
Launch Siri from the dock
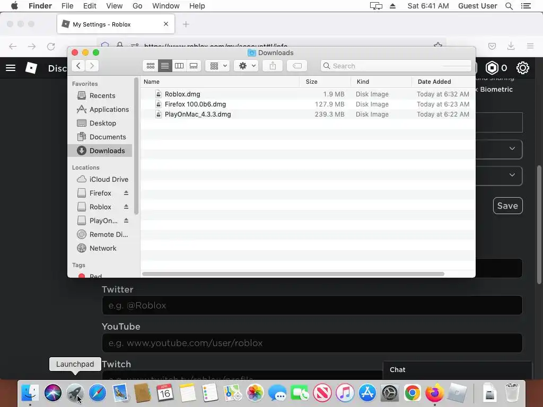(x=52, y=393)
